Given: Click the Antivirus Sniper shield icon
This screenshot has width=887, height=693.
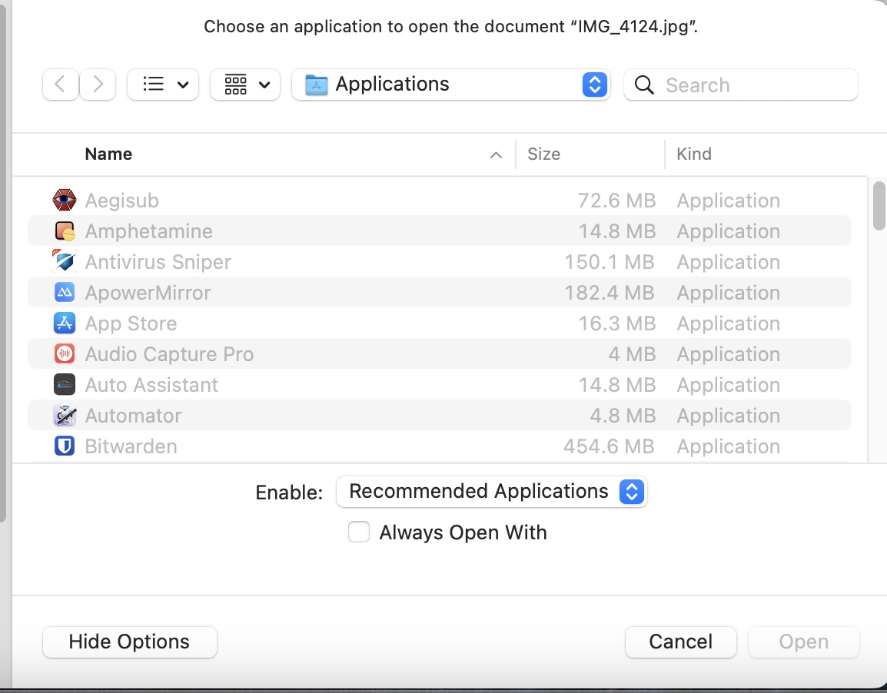Looking at the screenshot, I should 65,262.
